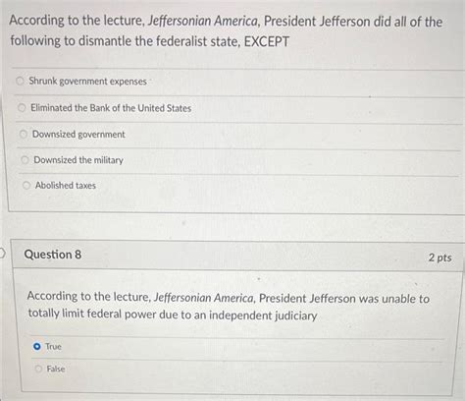Switch answer to the 'False' radio button
The image size is (465, 401).
[x=38, y=369]
